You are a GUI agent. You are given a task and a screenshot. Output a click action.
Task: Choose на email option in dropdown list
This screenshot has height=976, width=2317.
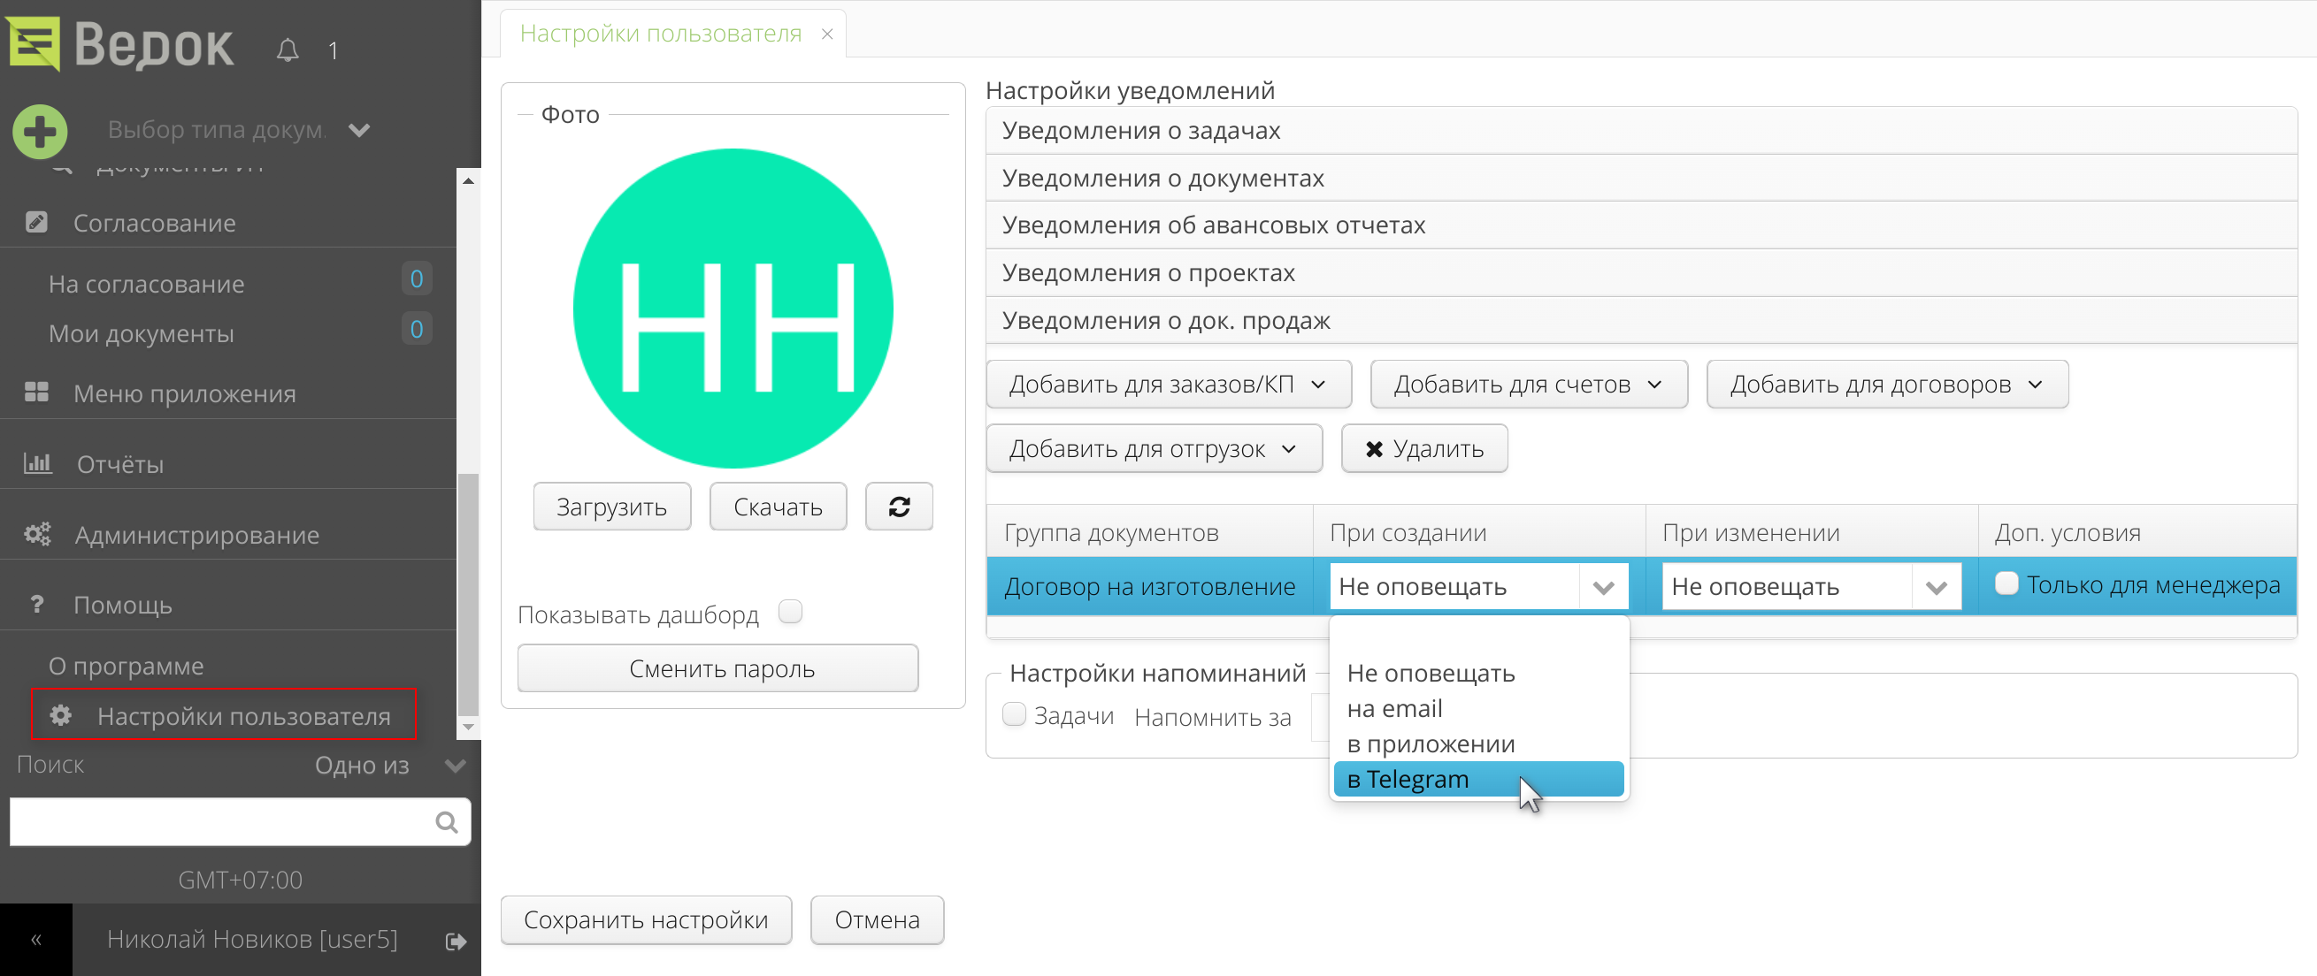pos(1395,709)
